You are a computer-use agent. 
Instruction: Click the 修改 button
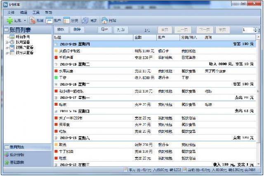pos(61,30)
